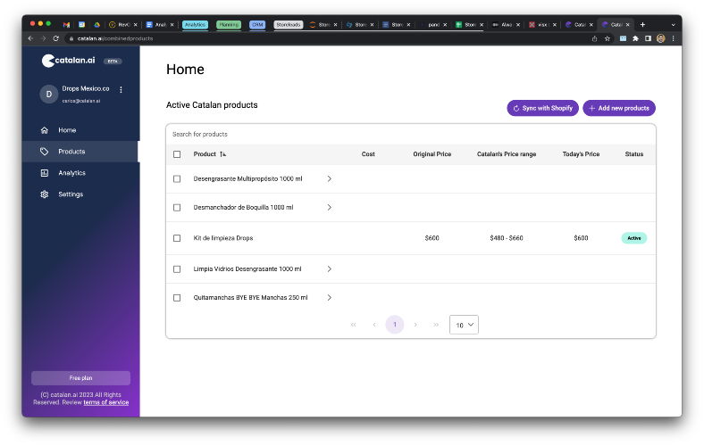Viewport: 704px width, 446px height.
Task: Click the Original Price column header
Action: point(432,154)
